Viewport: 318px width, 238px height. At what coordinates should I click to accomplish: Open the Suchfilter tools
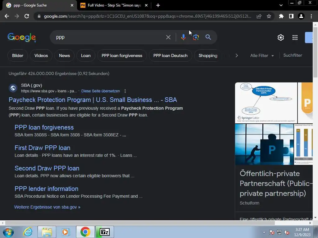pyautogui.click(x=293, y=55)
